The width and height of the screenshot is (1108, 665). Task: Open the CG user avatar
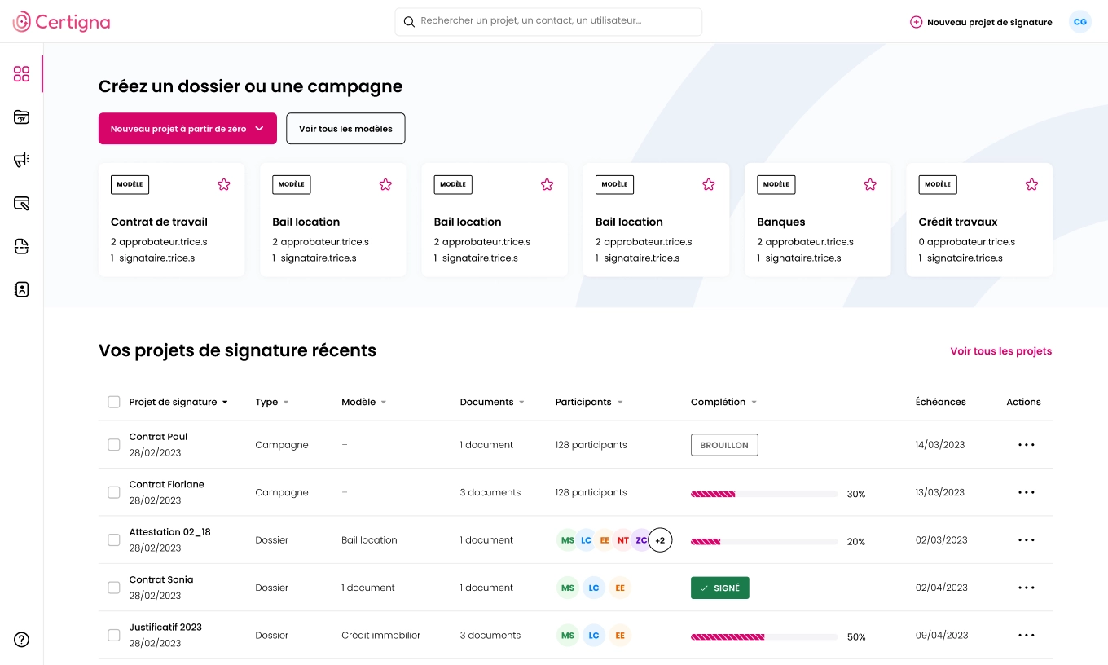tap(1080, 22)
